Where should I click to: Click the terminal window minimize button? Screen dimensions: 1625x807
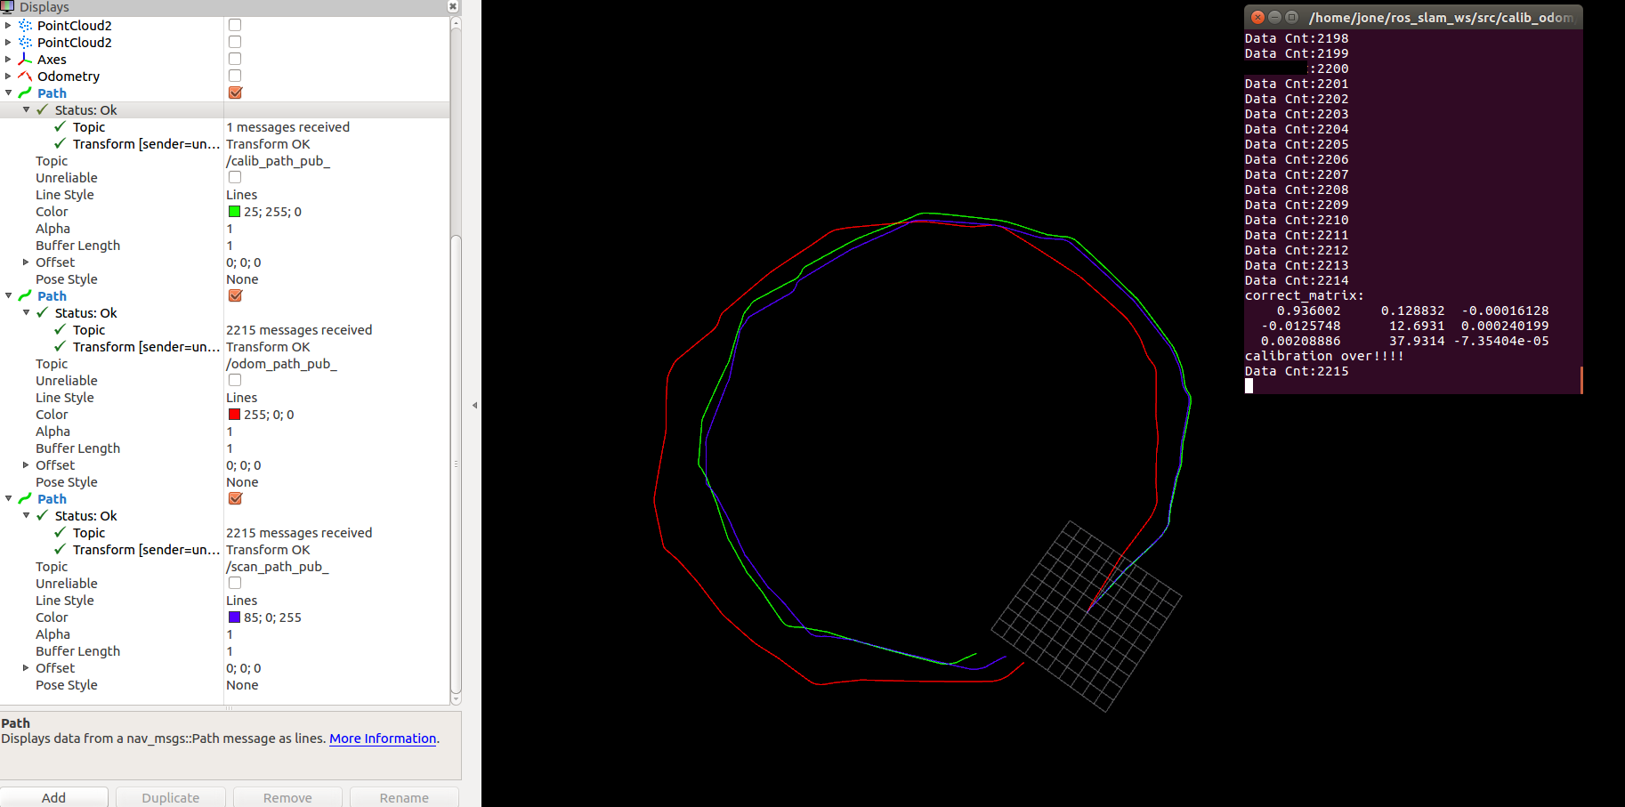1274,17
